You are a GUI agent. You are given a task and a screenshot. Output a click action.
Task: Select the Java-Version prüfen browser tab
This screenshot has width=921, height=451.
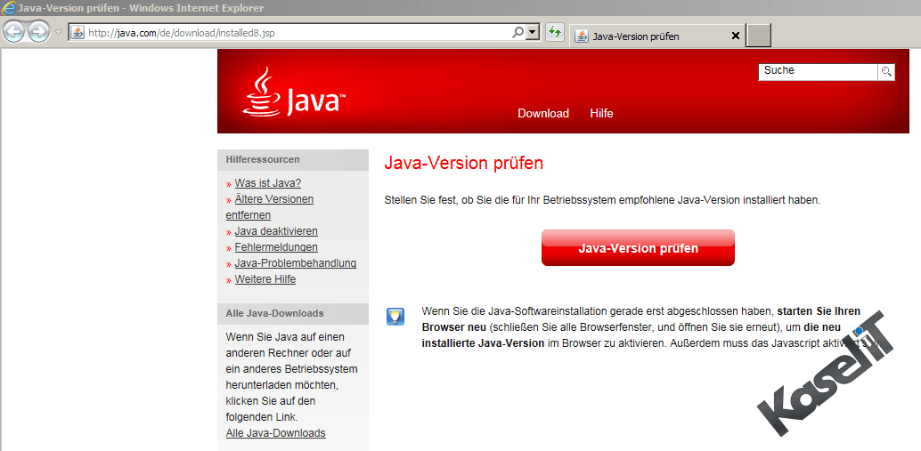(x=656, y=36)
